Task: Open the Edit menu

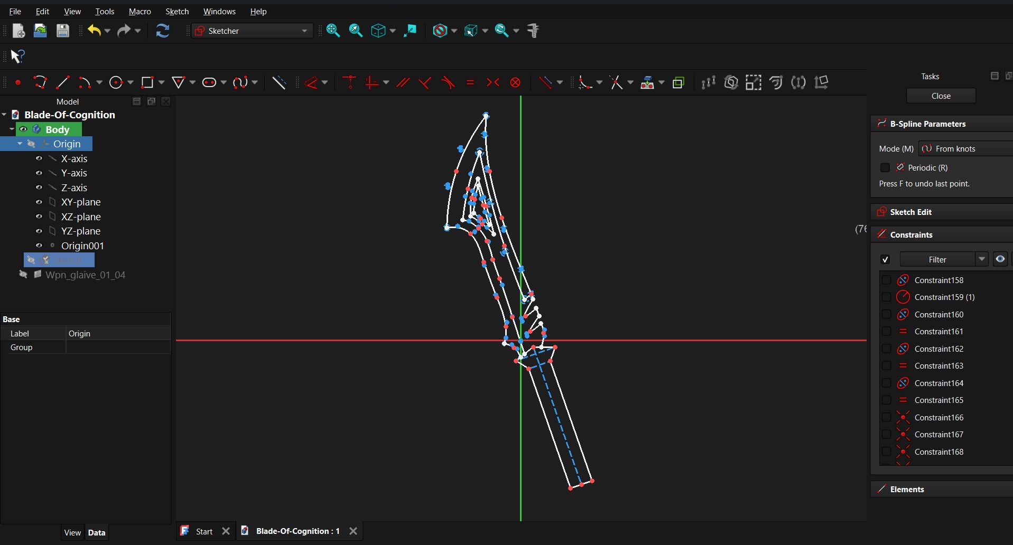Action: (42, 11)
